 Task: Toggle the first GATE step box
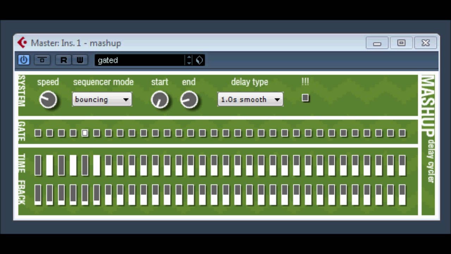pyautogui.click(x=38, y=133)
